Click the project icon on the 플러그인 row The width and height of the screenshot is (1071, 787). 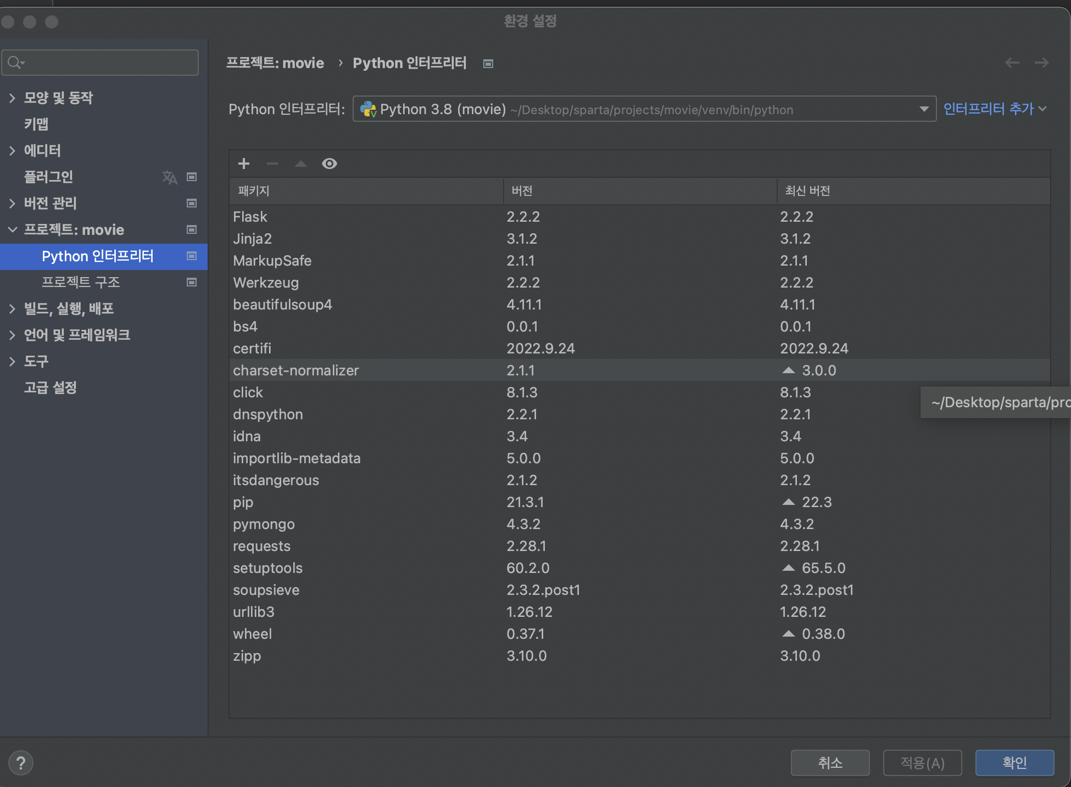192,177
